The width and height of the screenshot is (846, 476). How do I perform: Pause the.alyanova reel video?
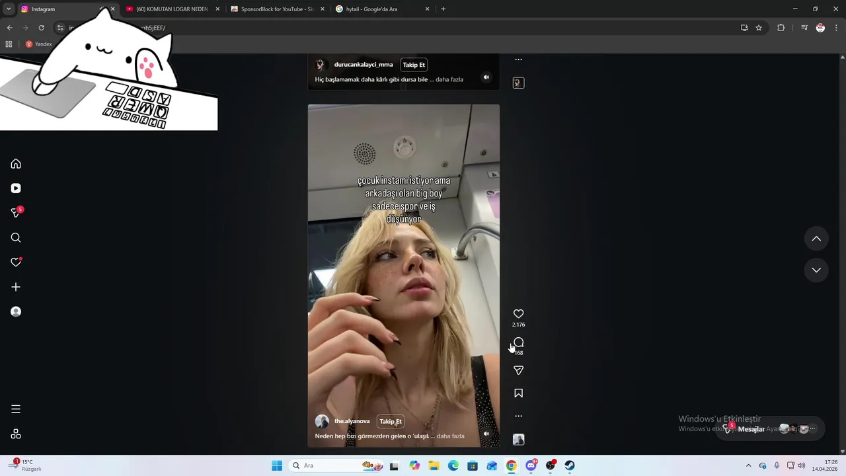(x=404, y=276)
